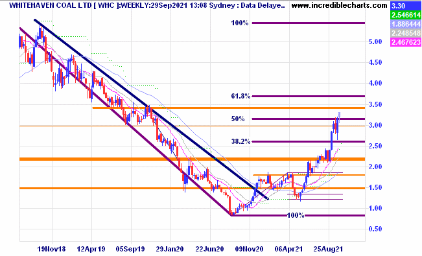Select the top 100% purple Fibonacci line
The height and width of the screenshot is (256, 422).
pyautogui.click(x=309, y=23)
